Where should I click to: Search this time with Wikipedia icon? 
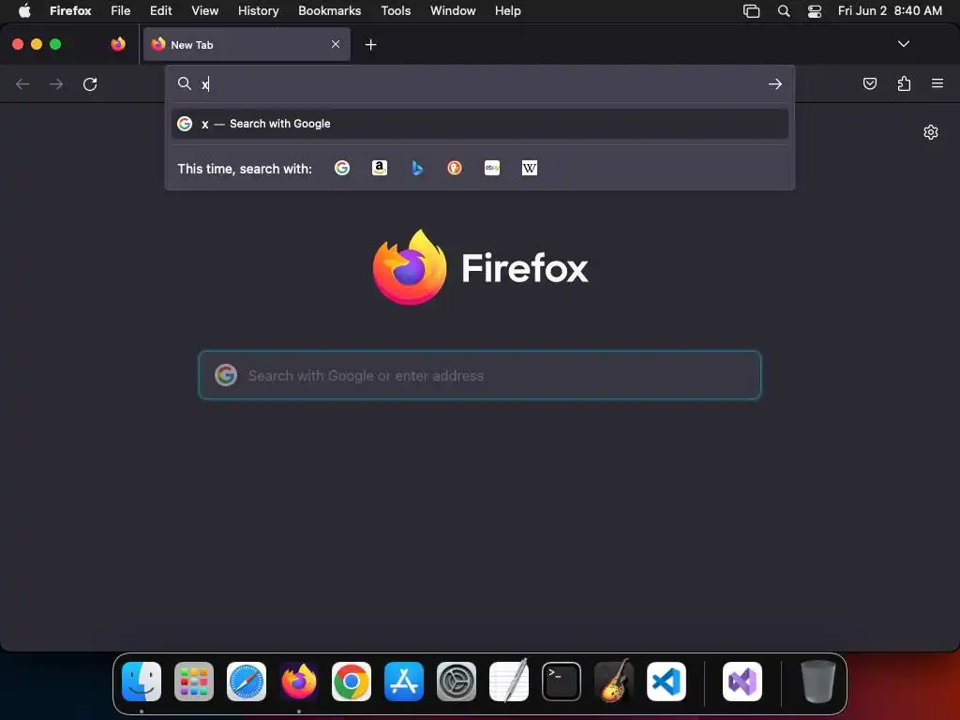click(530, 168)
